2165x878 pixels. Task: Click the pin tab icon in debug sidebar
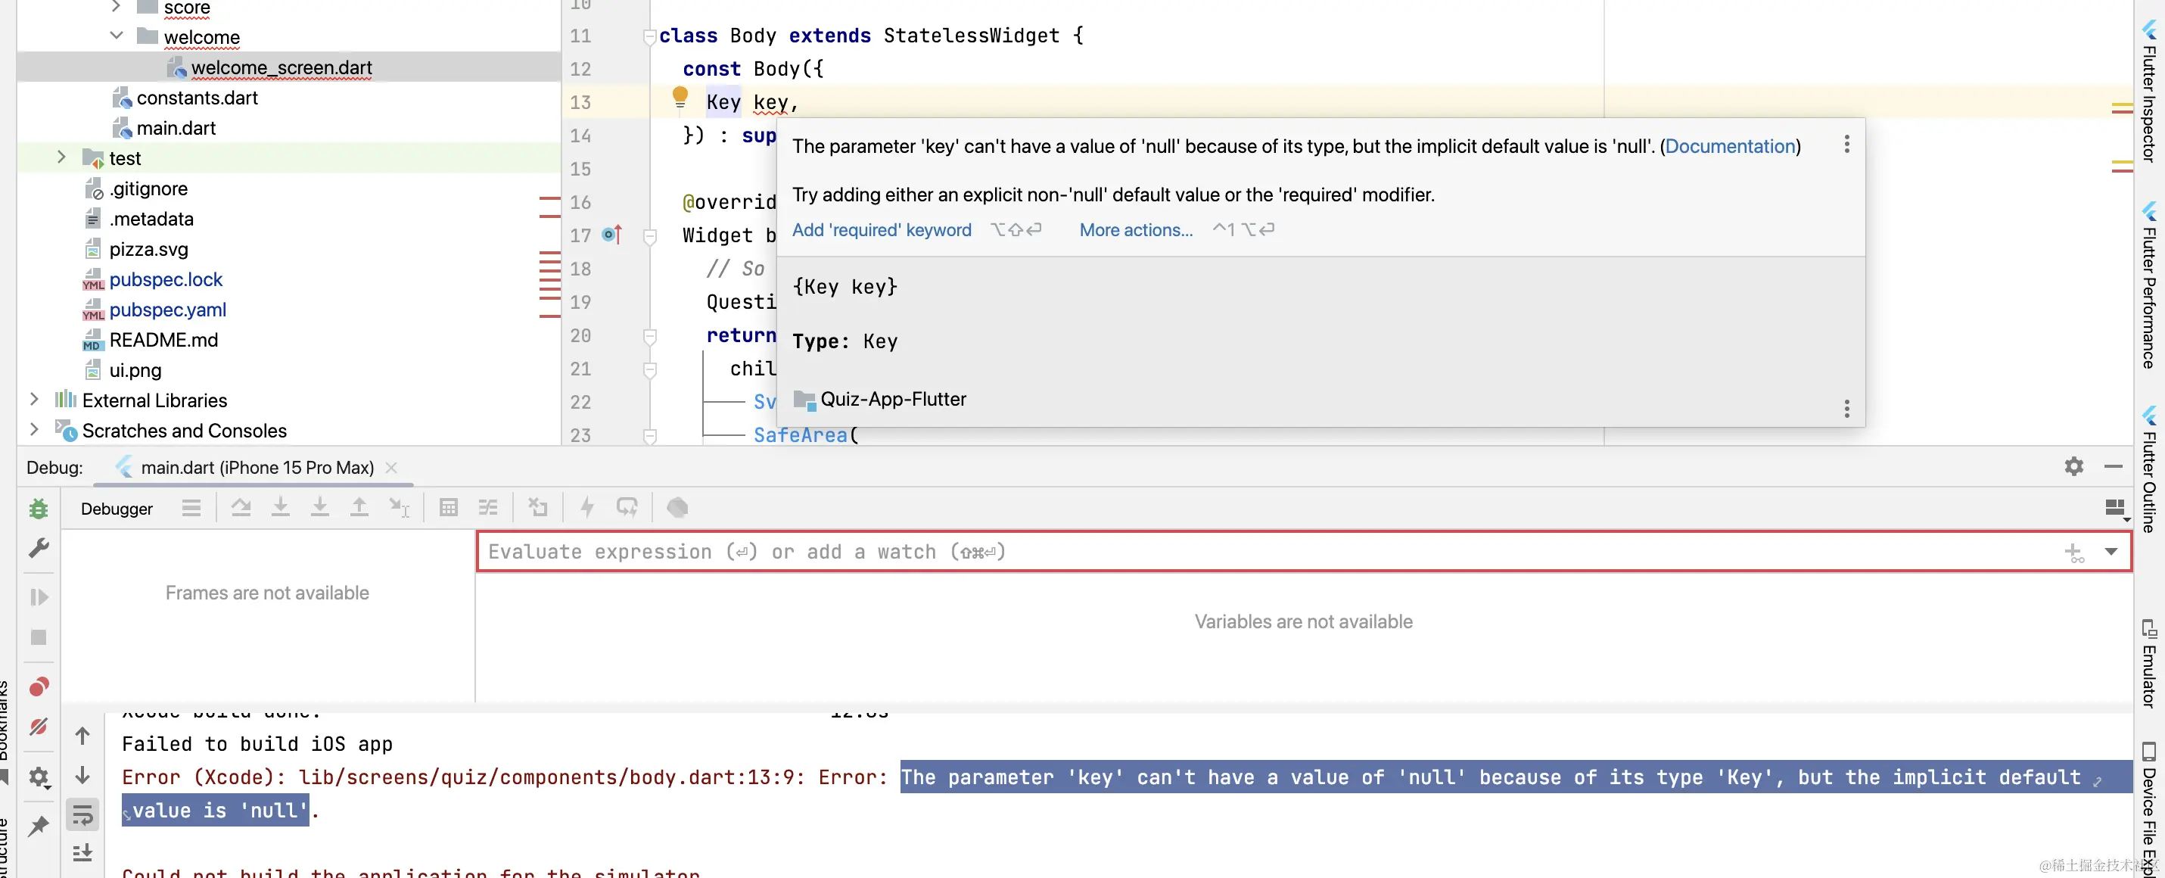39,826
